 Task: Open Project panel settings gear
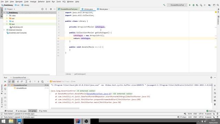51,9
